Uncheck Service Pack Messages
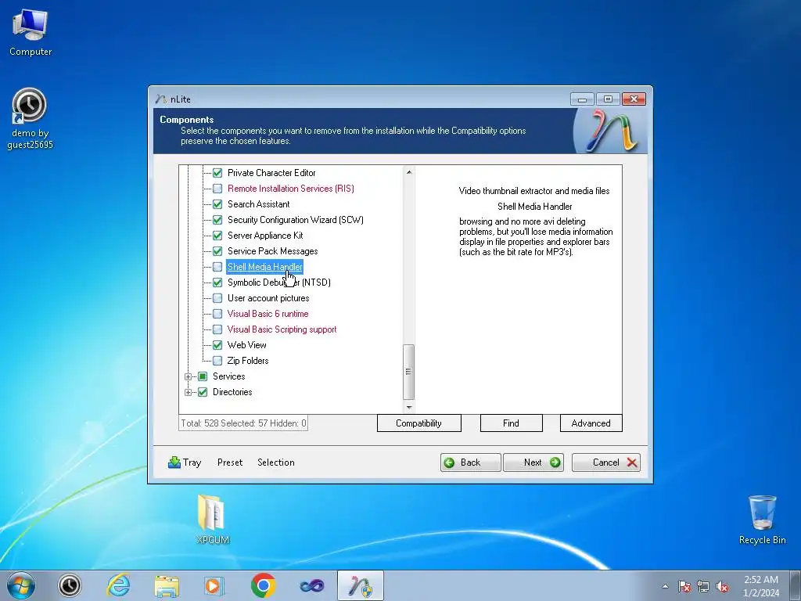 point(217,251)
